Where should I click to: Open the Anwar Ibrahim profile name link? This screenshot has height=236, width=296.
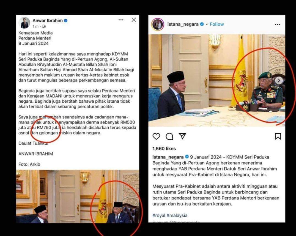pyautogui.click(x=48, y=21)
